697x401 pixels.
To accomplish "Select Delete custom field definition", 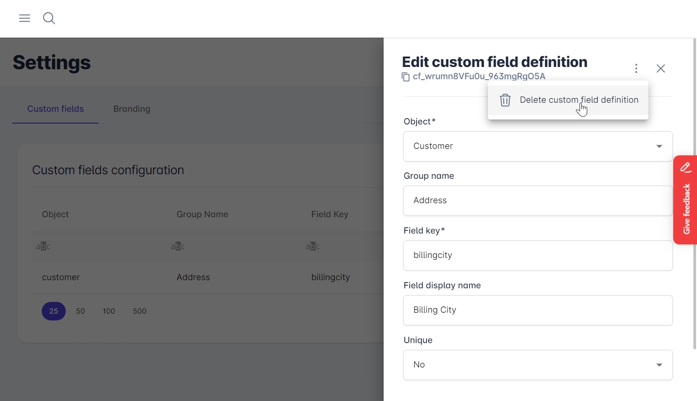I will pyautogui.click(x=579, y=100).
